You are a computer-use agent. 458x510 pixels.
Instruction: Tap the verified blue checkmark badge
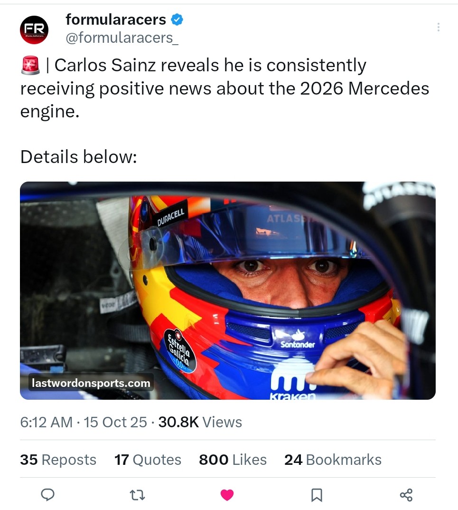tap(177, 20)
